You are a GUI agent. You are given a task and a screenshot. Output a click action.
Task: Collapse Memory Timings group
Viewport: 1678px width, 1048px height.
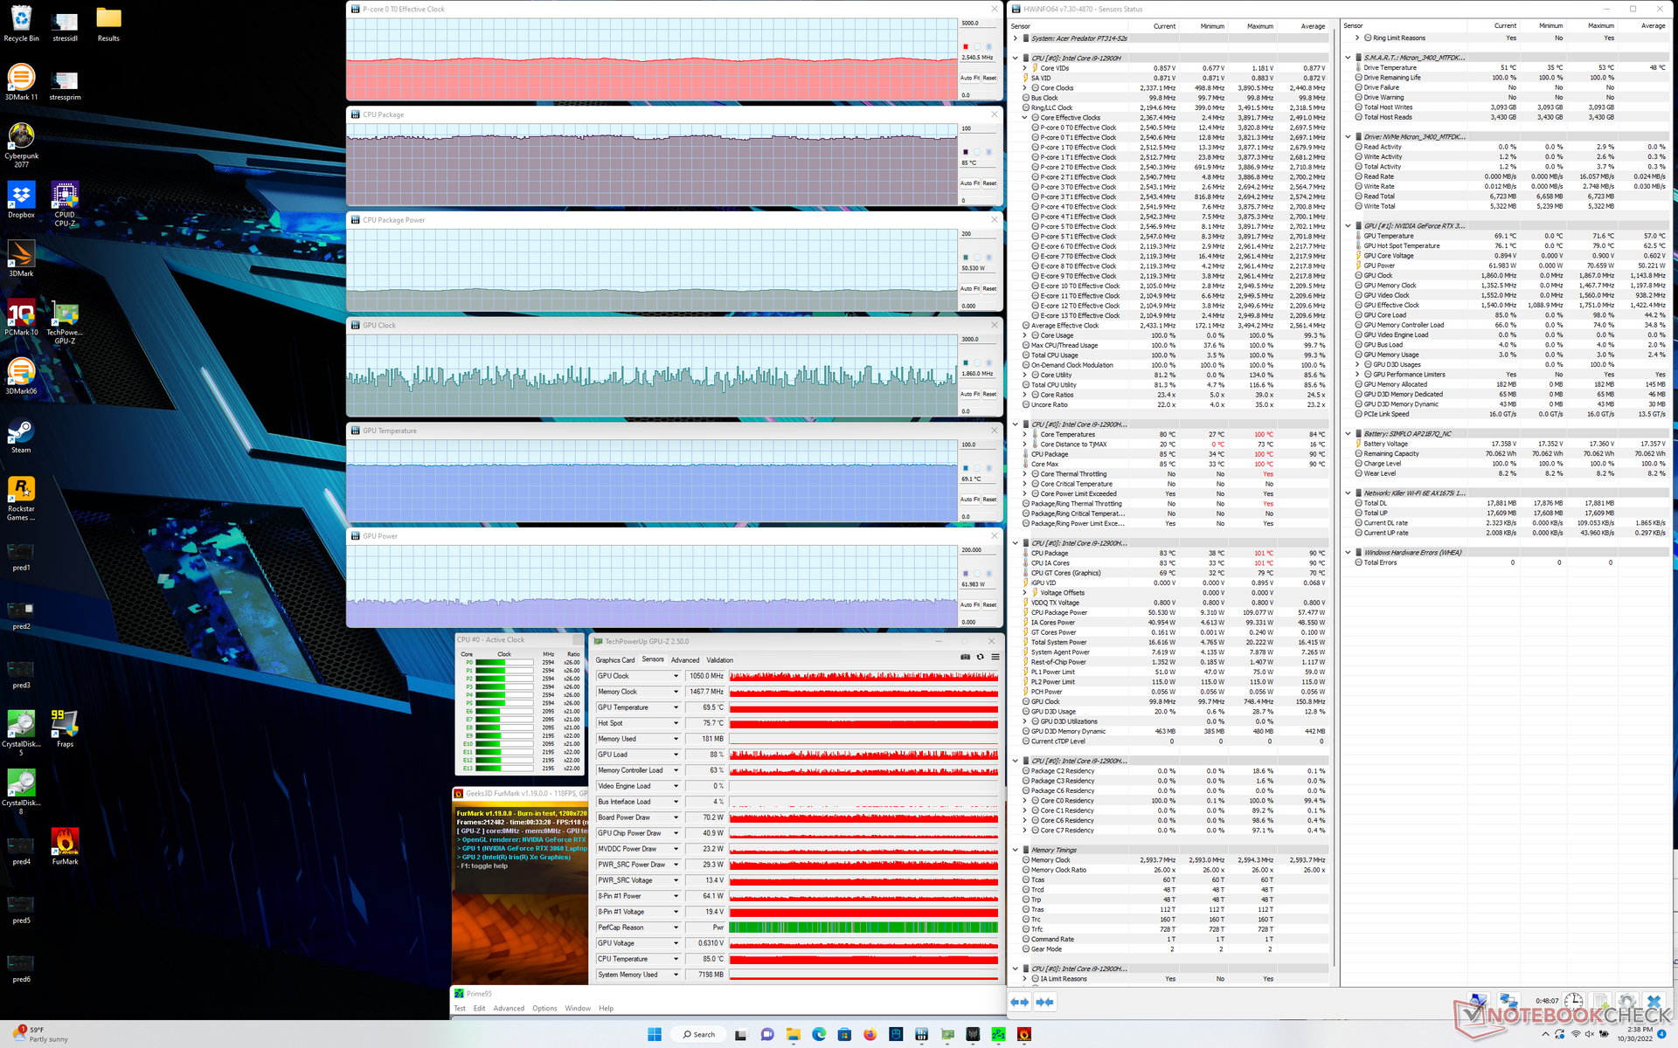[1016, 850]
